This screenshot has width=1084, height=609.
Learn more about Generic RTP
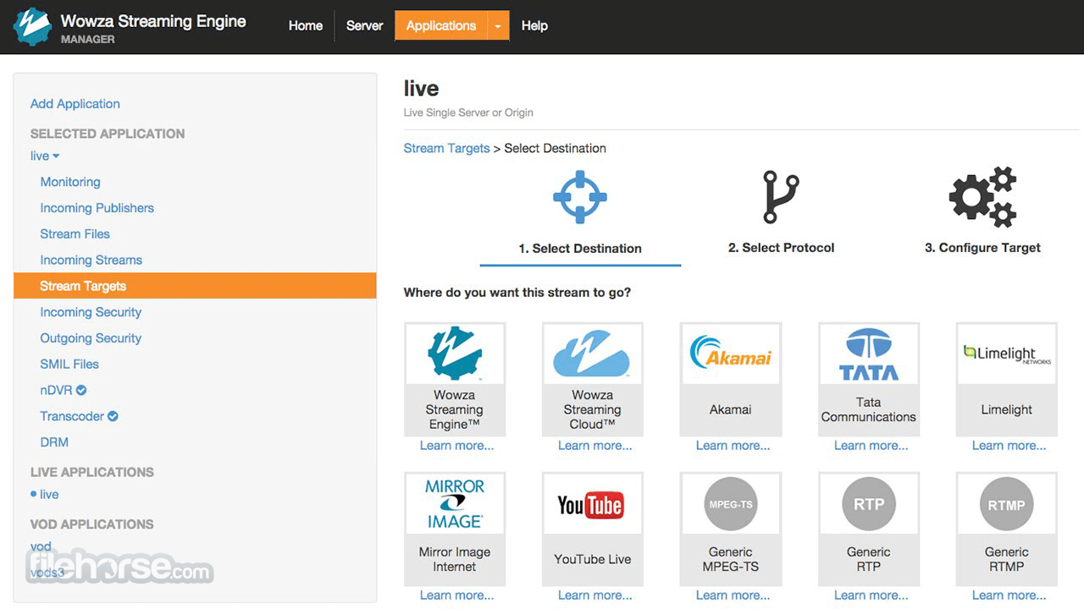(871, 595)
